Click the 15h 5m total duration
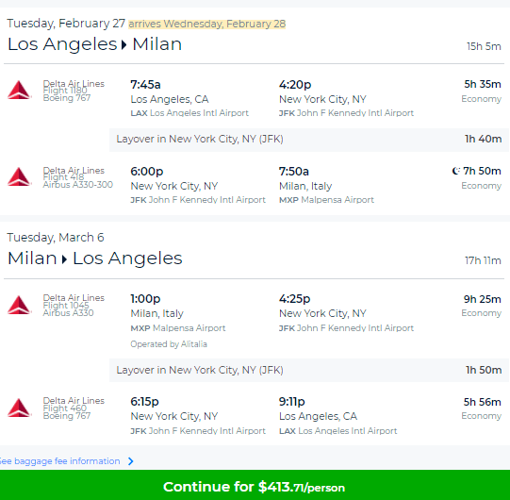 point(484,46)
